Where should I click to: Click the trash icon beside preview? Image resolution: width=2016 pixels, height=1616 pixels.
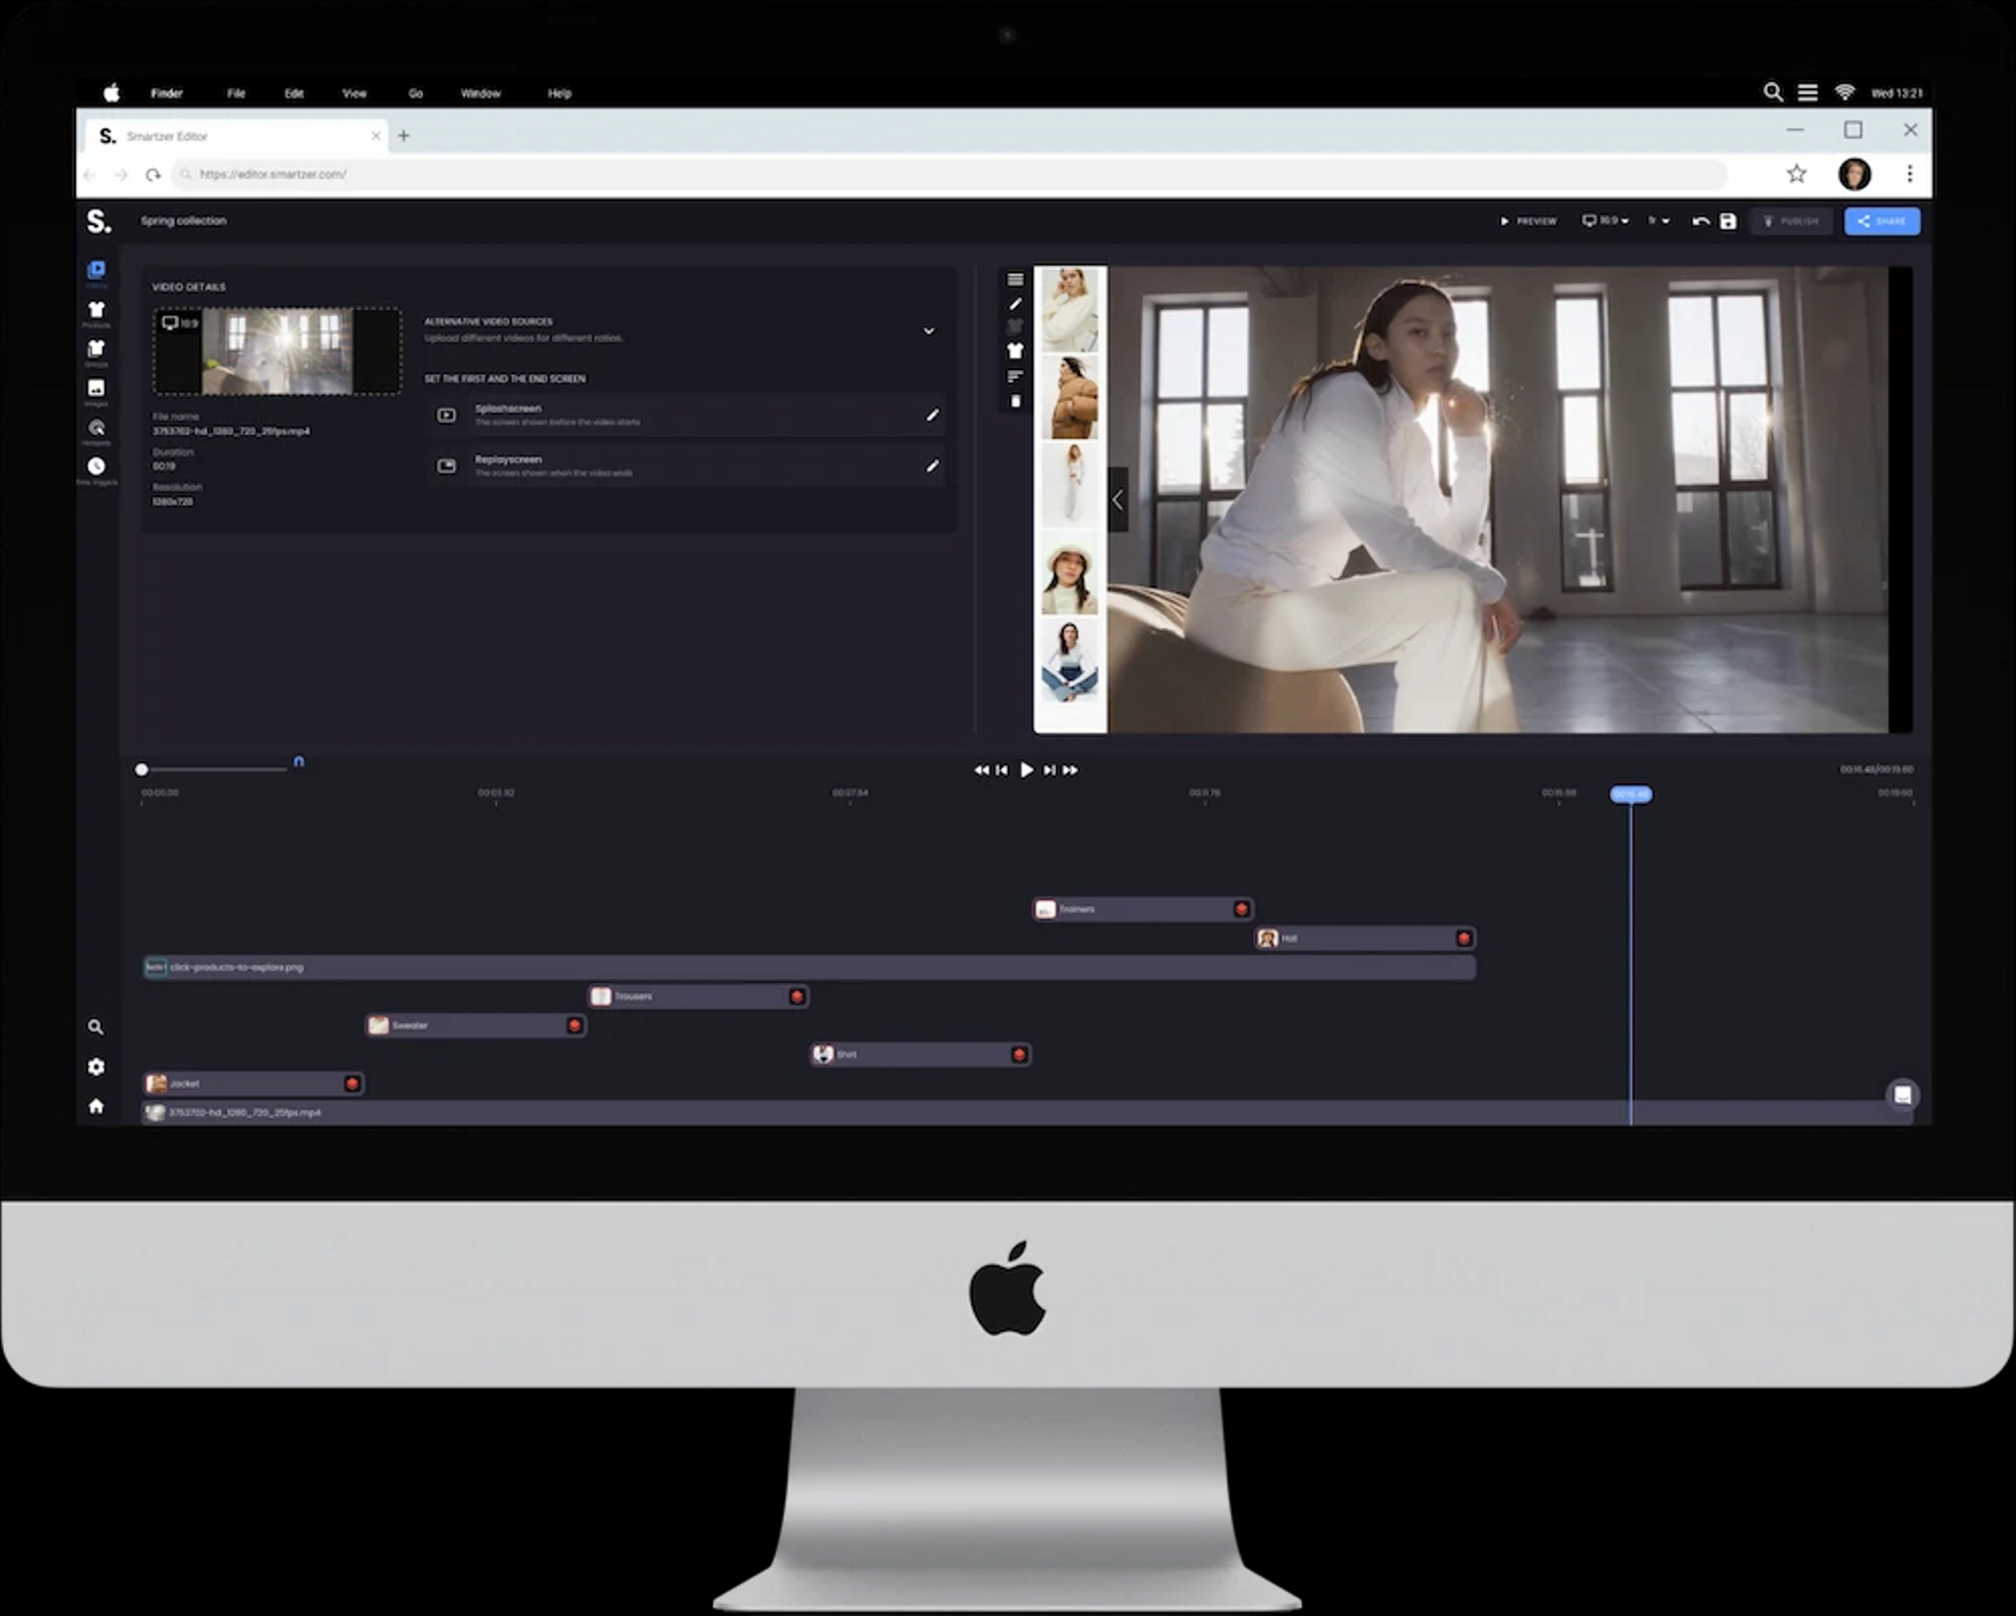click(x=1015, y=401)
